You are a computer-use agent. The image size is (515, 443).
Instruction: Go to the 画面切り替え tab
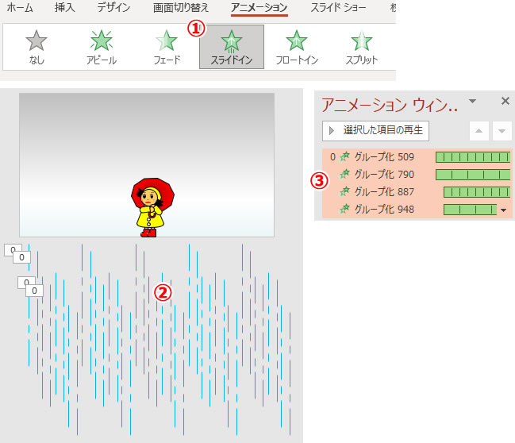click(x=180, y=9)
